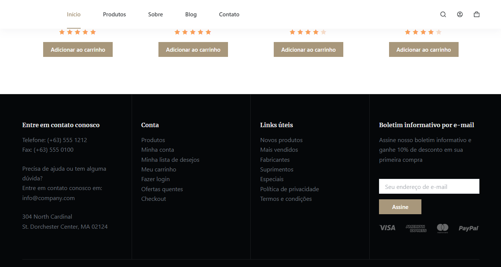Open the search icon in header
501x267 pixels.
coord(443,15)
